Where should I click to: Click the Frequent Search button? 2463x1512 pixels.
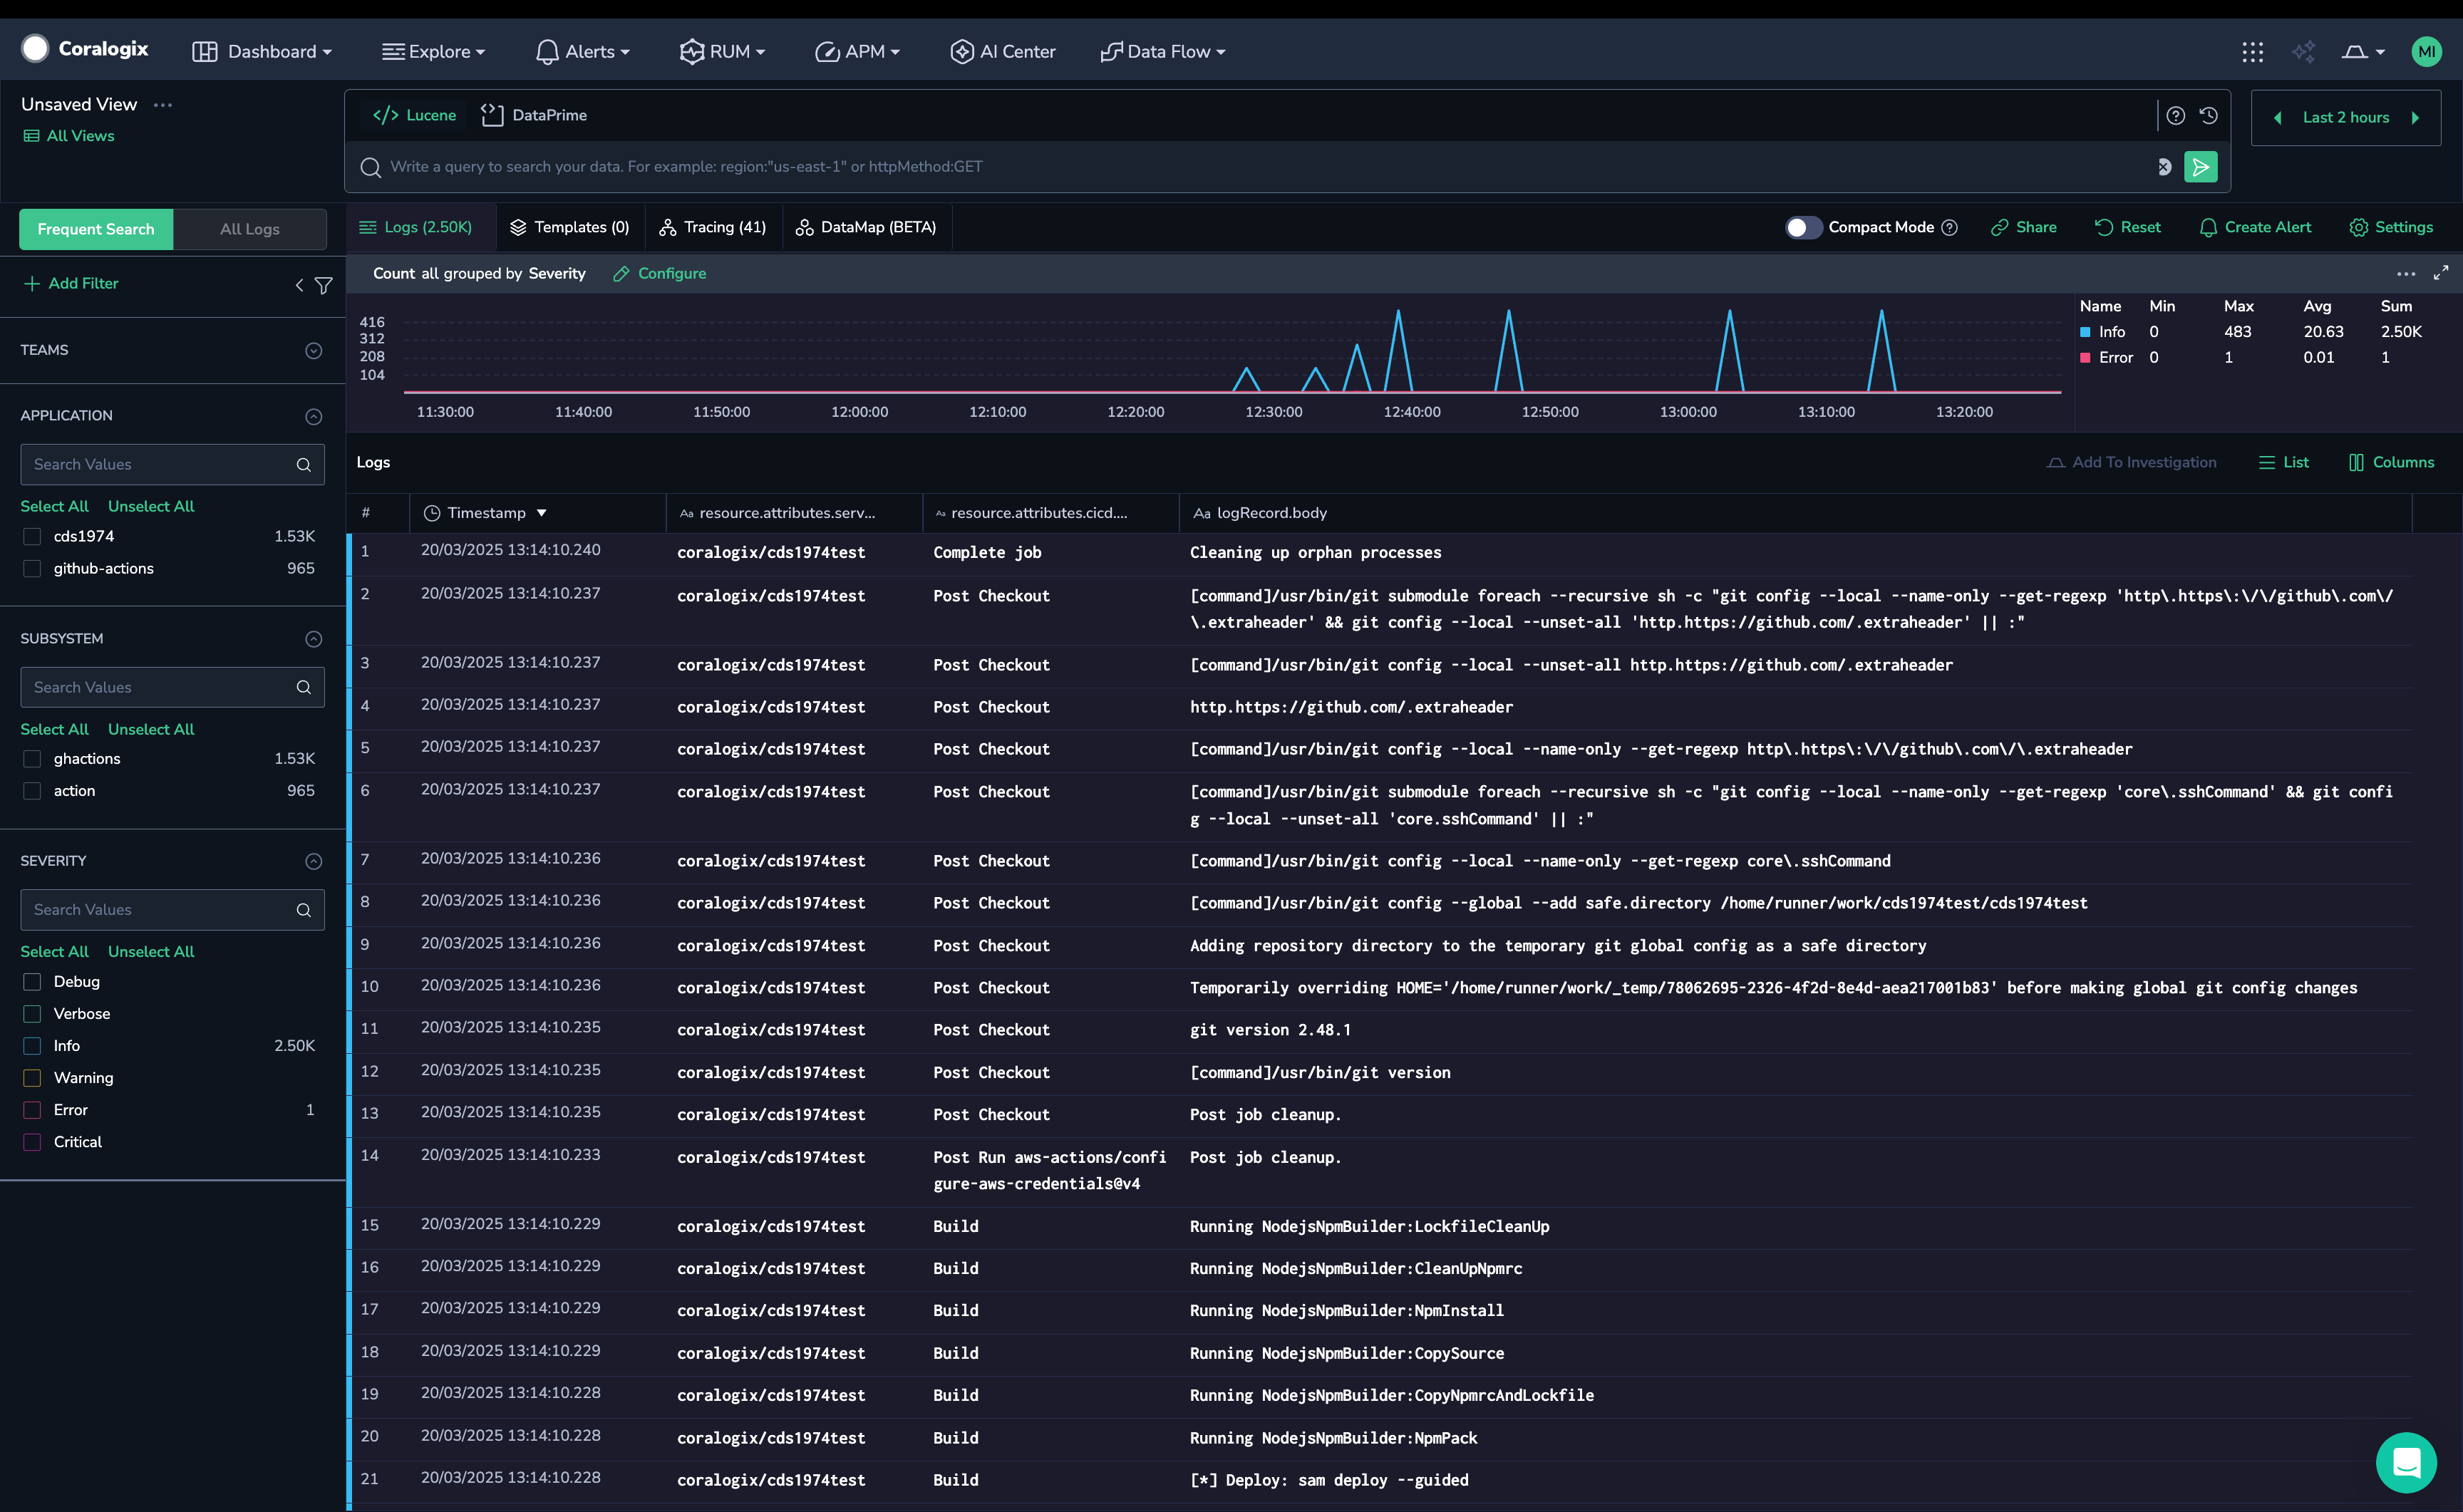[96, 229]
